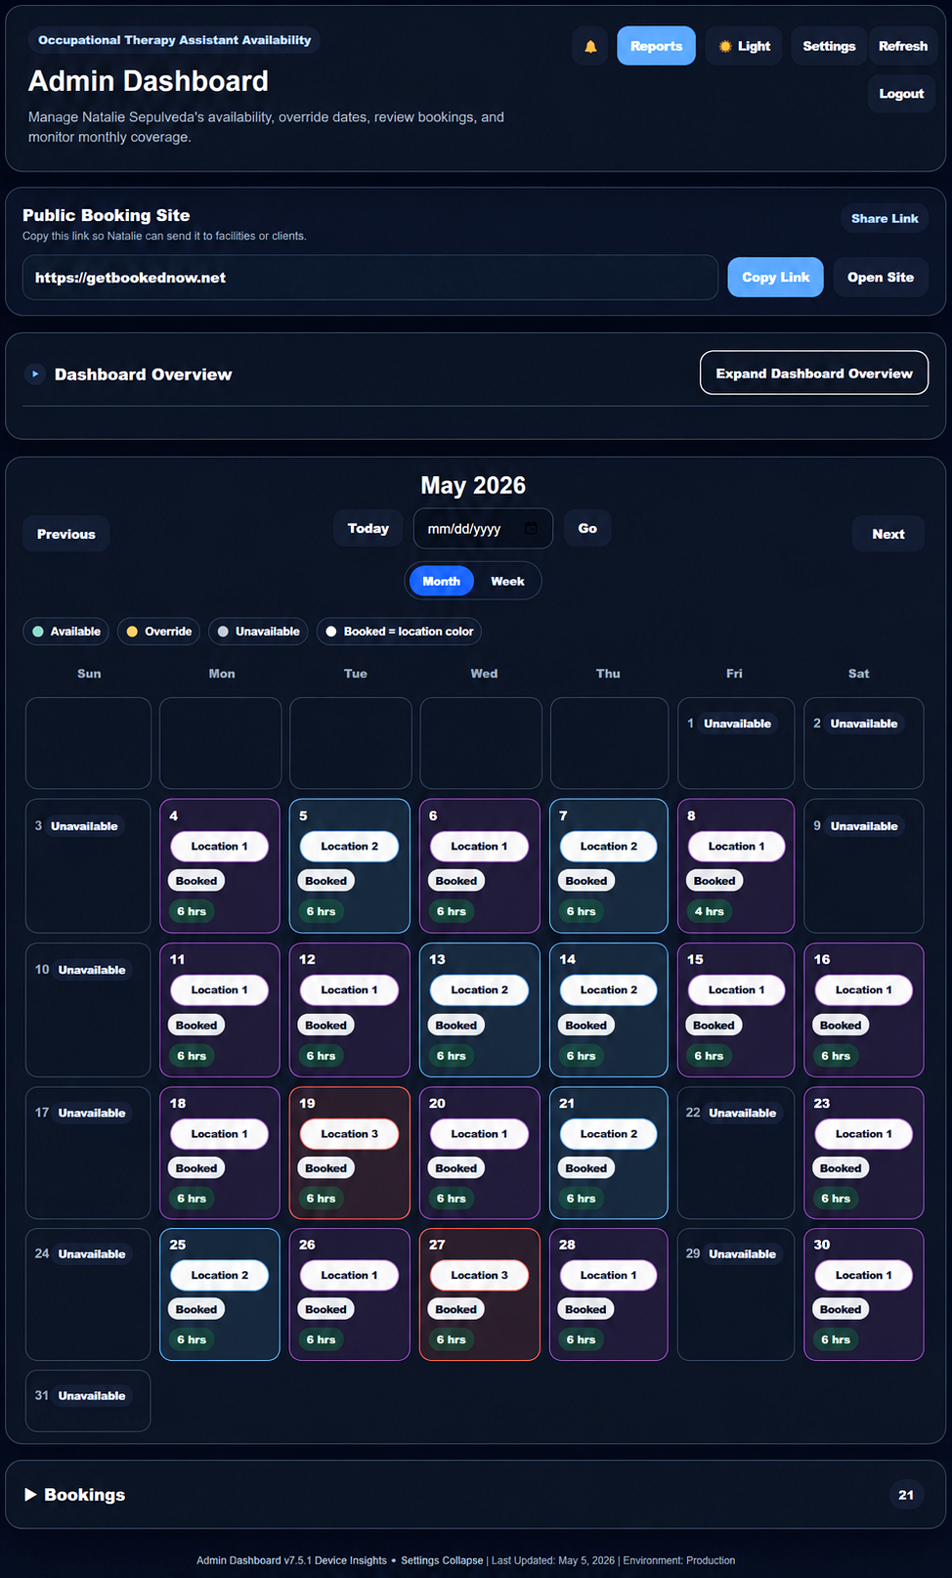The image size is (952, 1578).
Task: Click the Light theme toggle button
Action: (x=744, y=46)
